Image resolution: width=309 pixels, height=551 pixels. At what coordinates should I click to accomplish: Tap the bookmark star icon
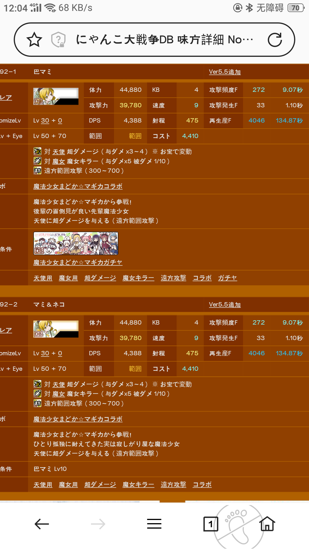click(34, 40)
